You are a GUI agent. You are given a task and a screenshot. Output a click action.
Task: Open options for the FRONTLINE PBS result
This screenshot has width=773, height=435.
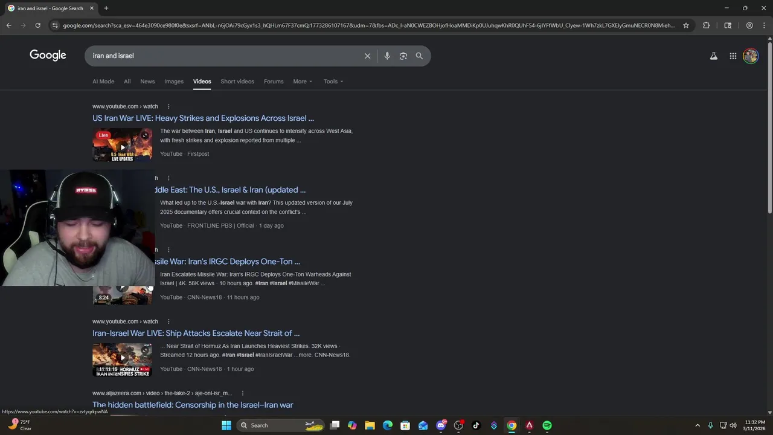168,178
